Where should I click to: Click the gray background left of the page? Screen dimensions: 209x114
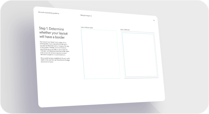pyautogui.click(x=17, y=57)
